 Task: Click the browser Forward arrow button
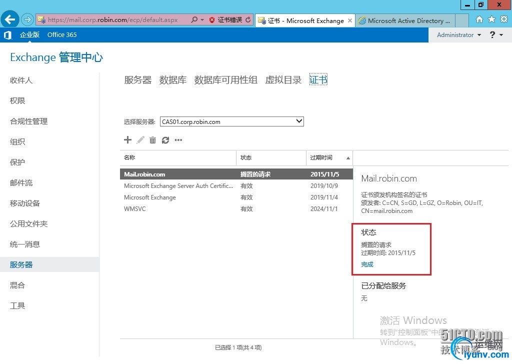[x=27, y=19]
